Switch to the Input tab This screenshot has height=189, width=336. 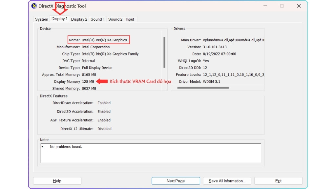130,19
